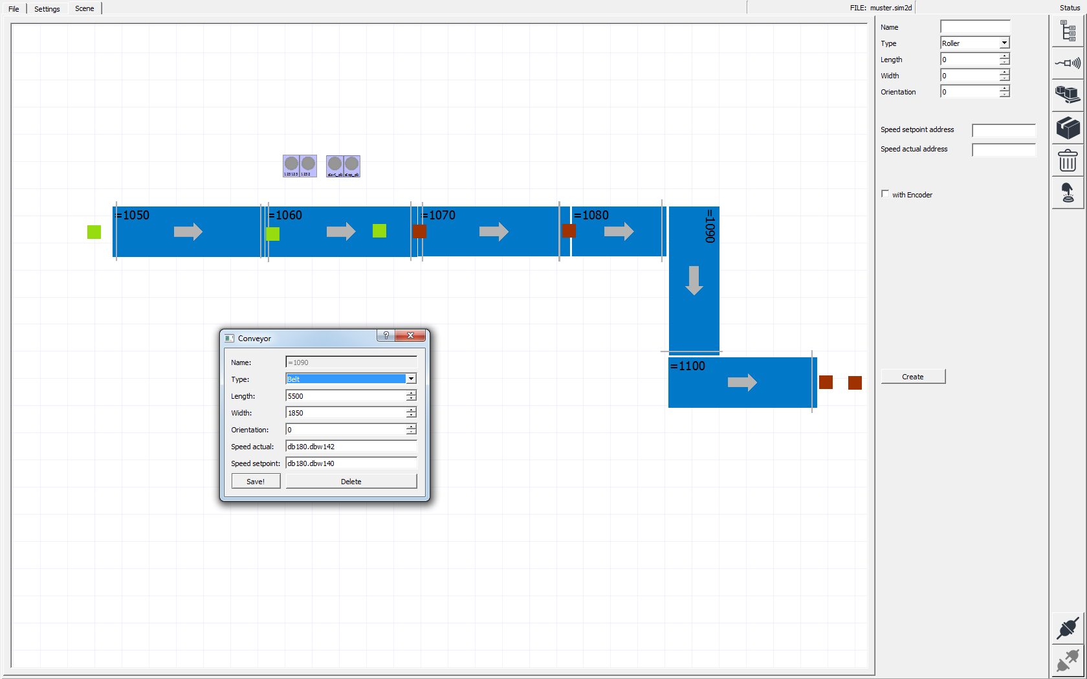Select the red box at start of =1080
Screen dimensions: 1087x679
(x=569, y=230)
